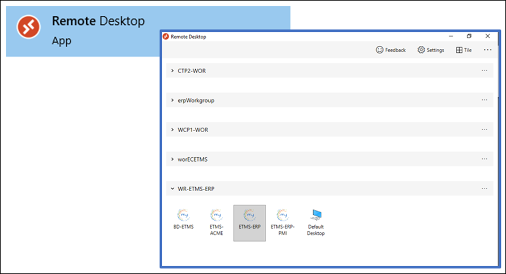Open more options for CTP2-WOR

click(484, 70)
